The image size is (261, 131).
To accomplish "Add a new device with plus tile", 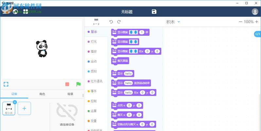I will click(24, 108).
